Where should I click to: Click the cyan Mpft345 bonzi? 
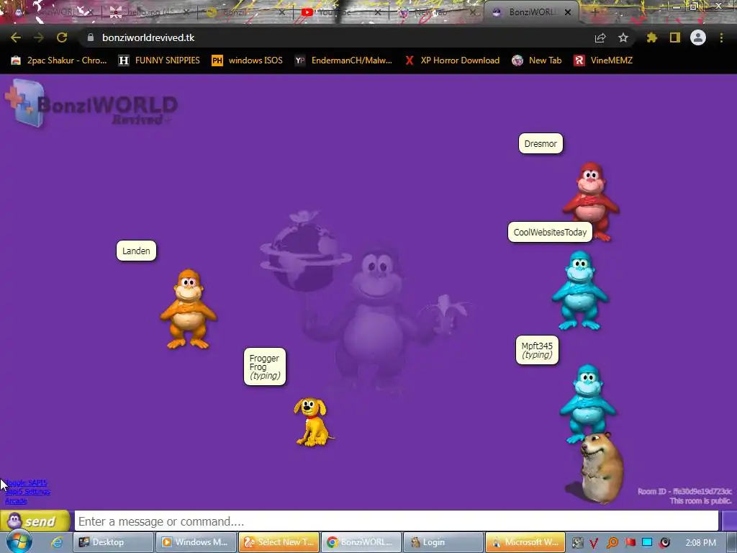(587, 402)
